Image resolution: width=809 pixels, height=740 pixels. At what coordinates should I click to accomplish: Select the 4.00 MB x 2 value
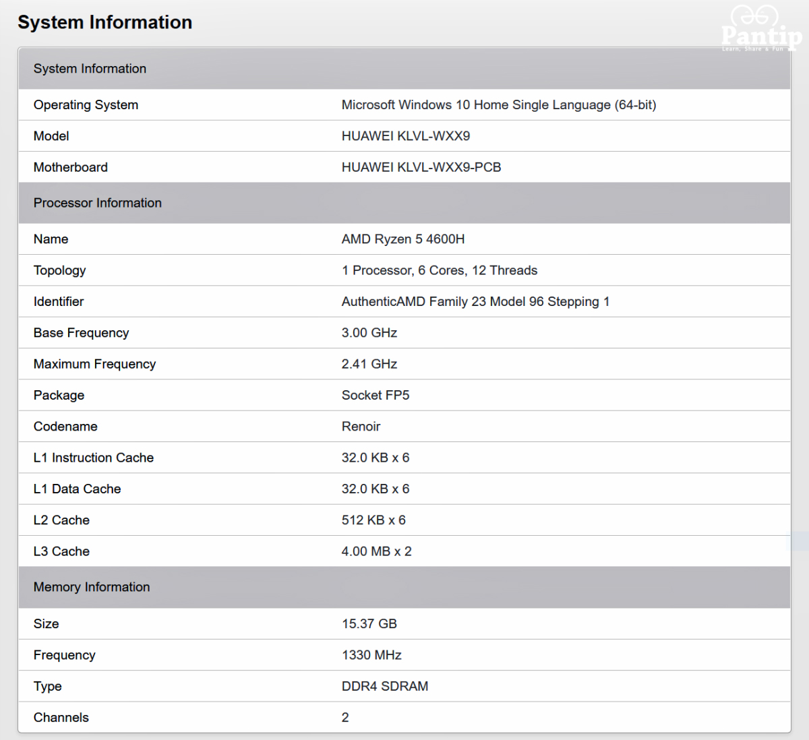[x=376, y=551]
